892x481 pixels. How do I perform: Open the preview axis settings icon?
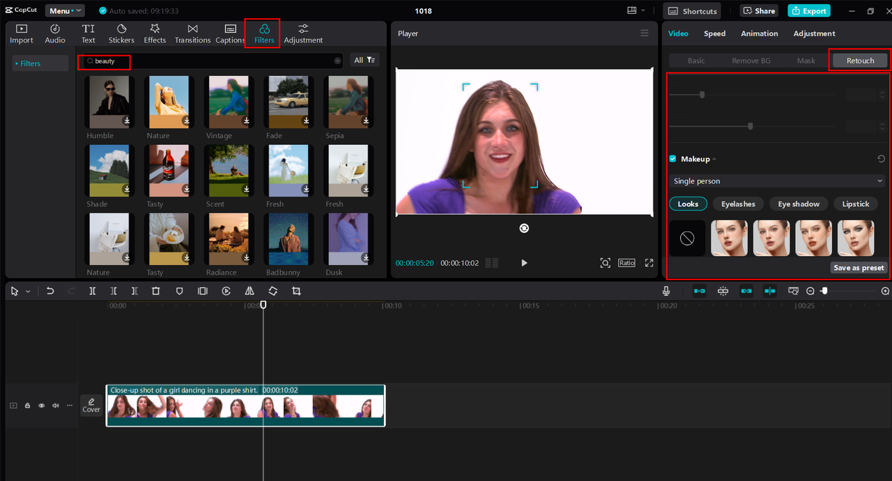click(793, 291)
